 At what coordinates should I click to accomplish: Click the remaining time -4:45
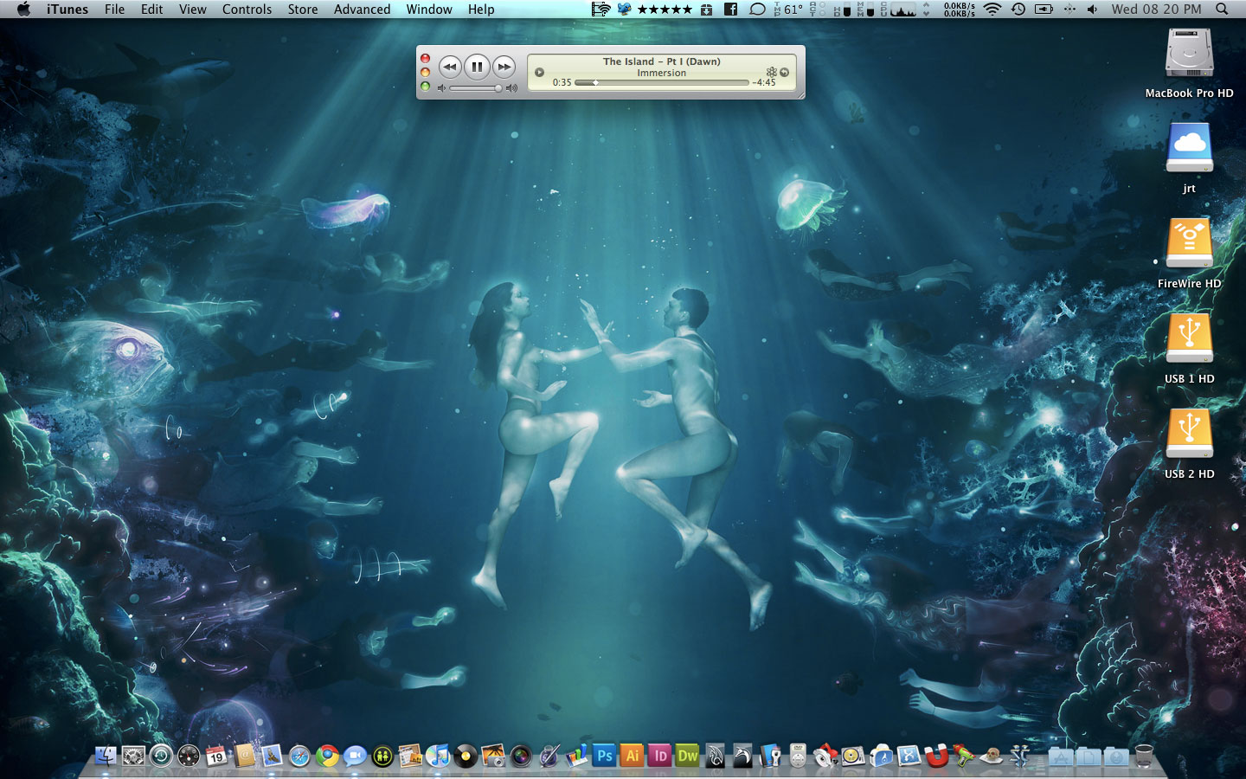click(764, 83)
